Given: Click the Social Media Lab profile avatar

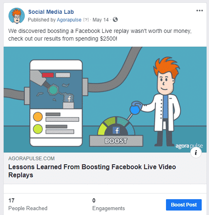Looking at the screenshot, I should coord(17,16).
